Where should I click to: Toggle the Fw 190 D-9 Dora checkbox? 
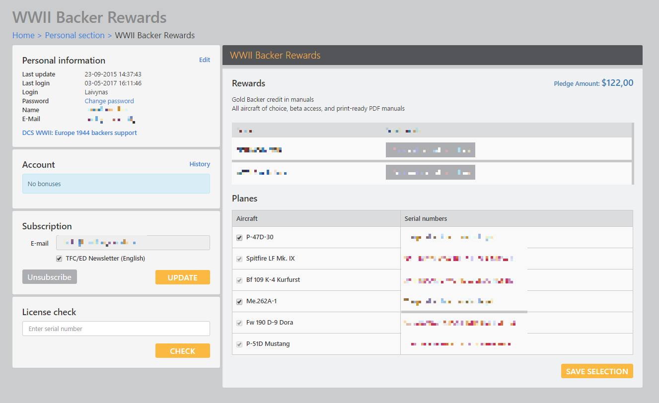tap(239, 323)
